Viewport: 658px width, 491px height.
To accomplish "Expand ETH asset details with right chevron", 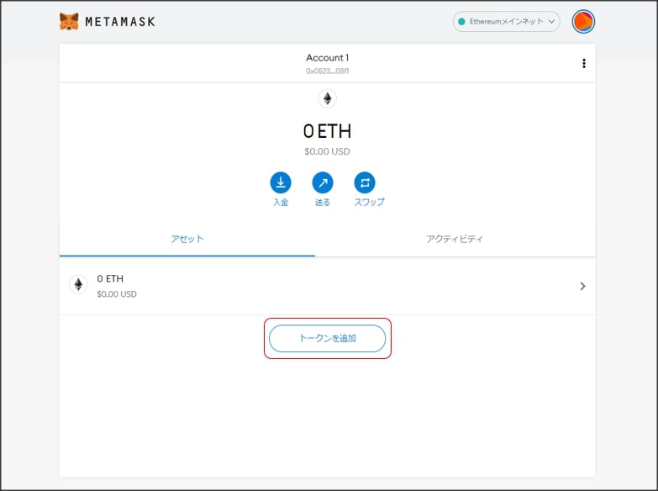I will pos(583,286).
